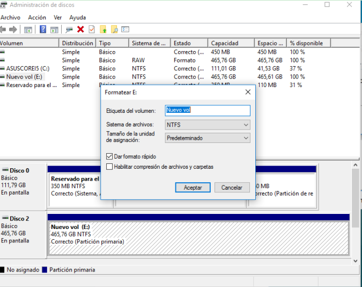362x287 pixels.
Task: Click the folder icon with magnifying glass
Action: pos(114,30)
